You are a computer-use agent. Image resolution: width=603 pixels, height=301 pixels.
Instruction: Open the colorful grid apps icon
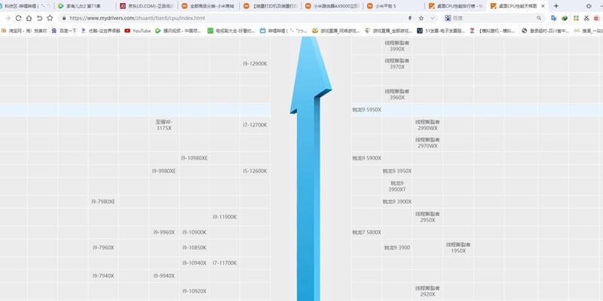pos(576,18)
